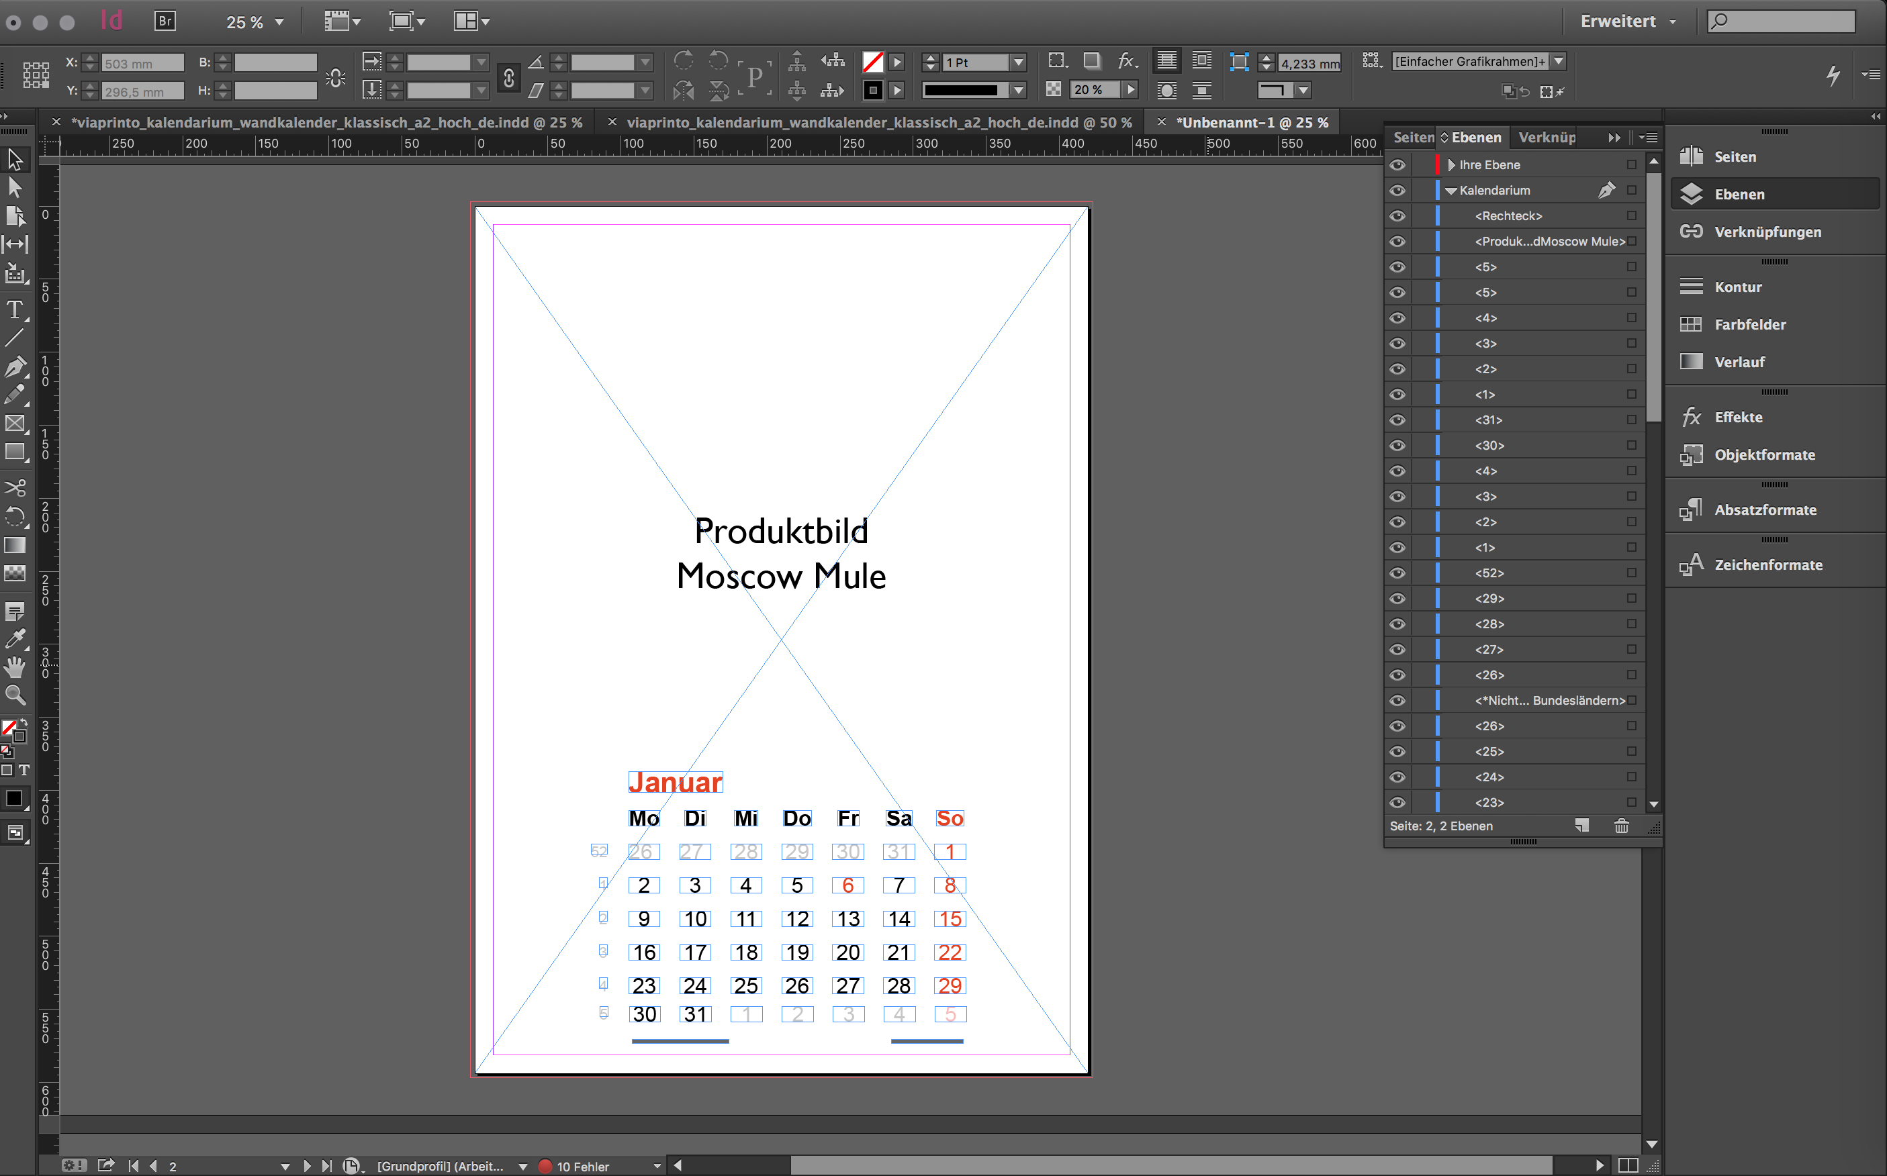Click the reference point grid icon
This screenshot has height=1176, width=1887.
[x=36, y=75]
